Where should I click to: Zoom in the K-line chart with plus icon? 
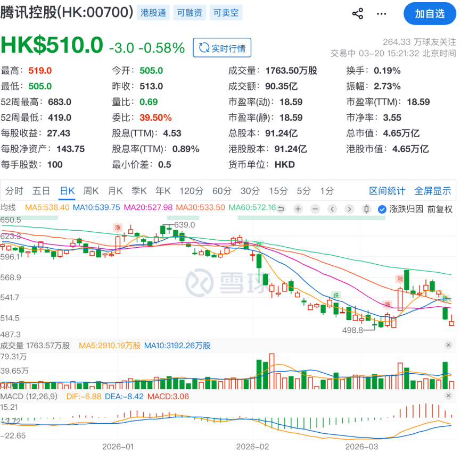pos(298,209)
